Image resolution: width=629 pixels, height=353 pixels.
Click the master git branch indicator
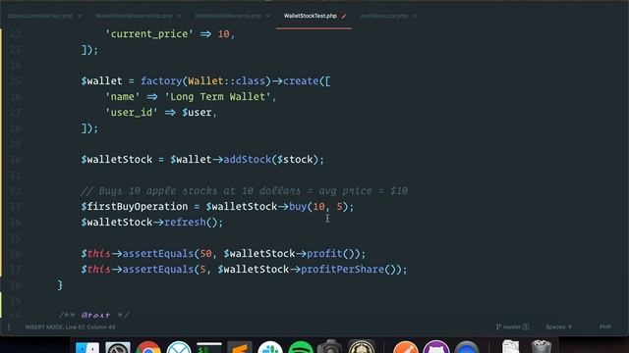click(512, 327)
